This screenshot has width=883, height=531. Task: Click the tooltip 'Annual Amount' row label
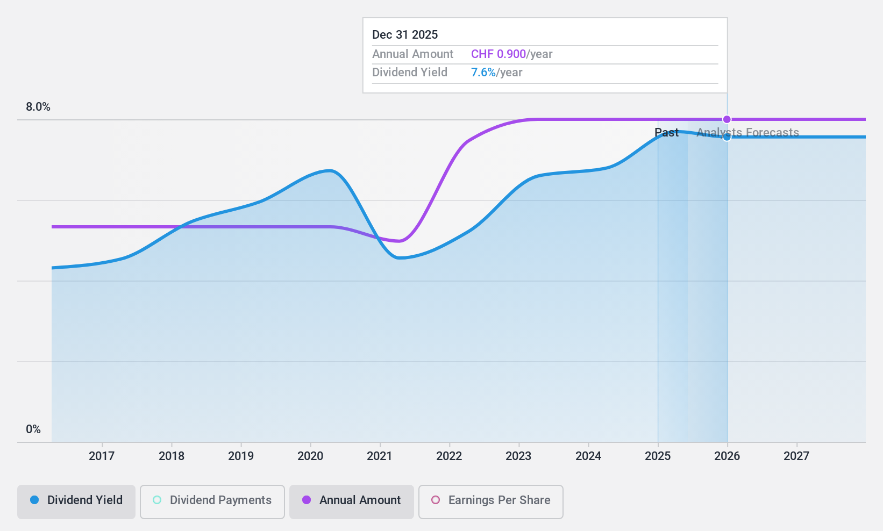413,54
